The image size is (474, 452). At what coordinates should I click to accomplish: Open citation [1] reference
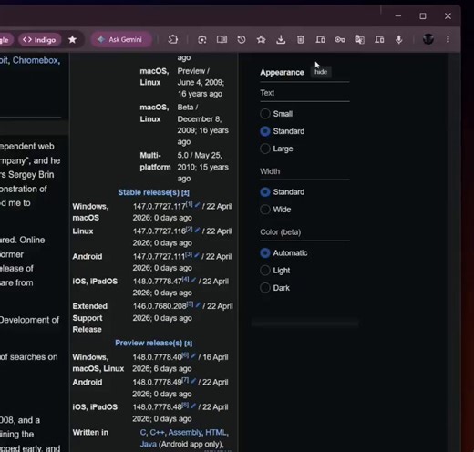[x=190, y=204]
